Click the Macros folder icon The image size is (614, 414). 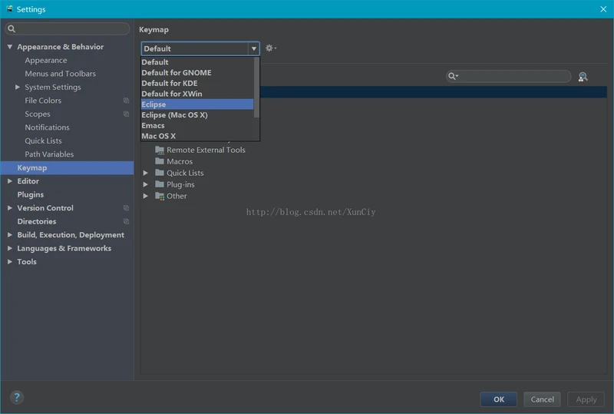tap(160, 161)
